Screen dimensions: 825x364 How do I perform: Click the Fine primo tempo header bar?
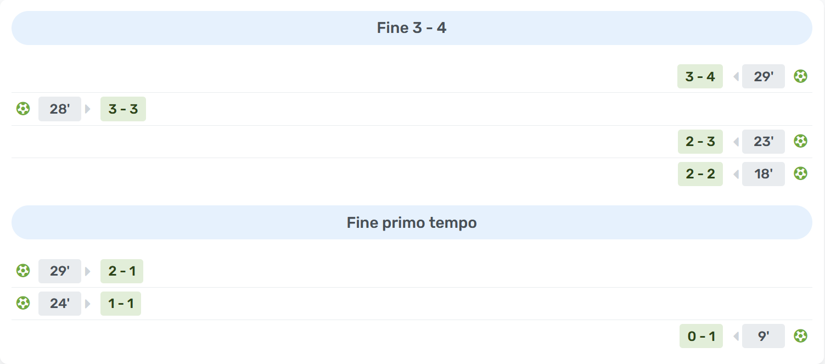[x=412, y=222]
